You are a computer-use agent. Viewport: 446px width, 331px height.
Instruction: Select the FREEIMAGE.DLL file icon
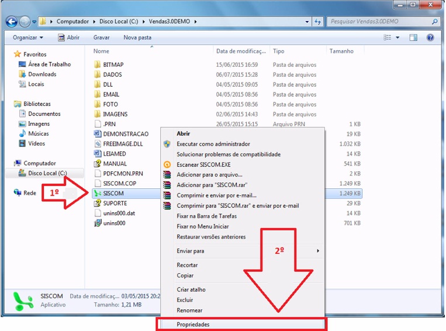98,144
